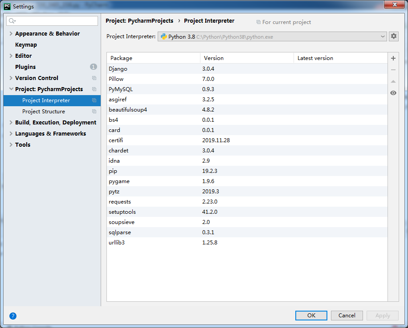This screenshot has width=408, height=328.
Task: Open Languages & Frameworks settings
Action: click(x=50, y=133)
